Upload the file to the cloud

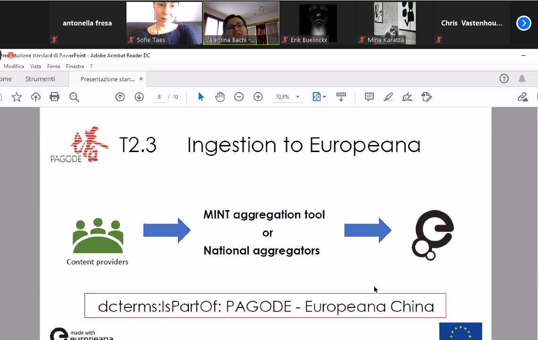(x=36, y=97)
